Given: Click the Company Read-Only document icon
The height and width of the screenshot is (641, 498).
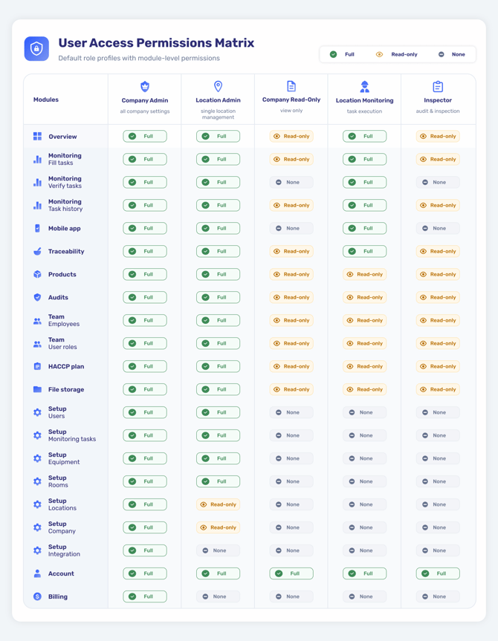Looking at the screenshot, I should pos(291,86).
